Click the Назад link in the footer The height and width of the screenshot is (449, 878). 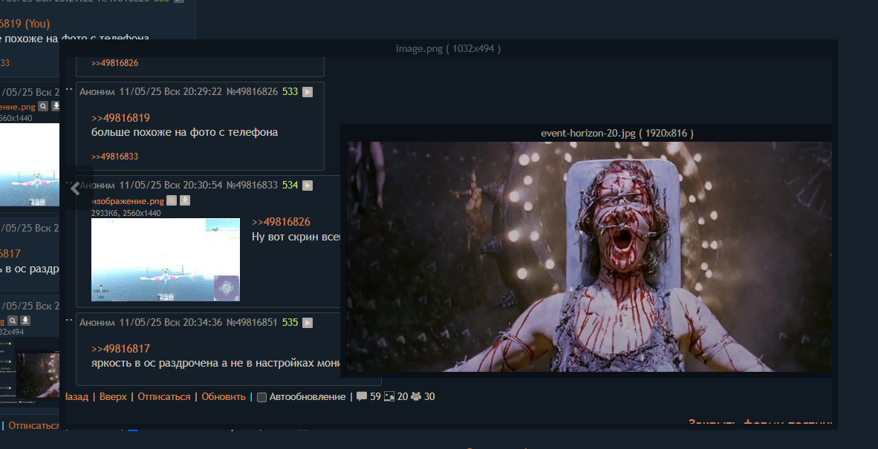click(x=77, y=397)
